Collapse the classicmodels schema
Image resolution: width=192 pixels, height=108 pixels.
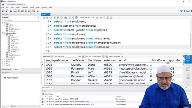click(3, 33)
